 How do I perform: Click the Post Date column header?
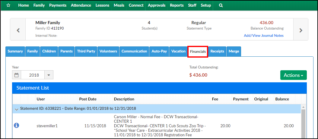pos(88,99)
